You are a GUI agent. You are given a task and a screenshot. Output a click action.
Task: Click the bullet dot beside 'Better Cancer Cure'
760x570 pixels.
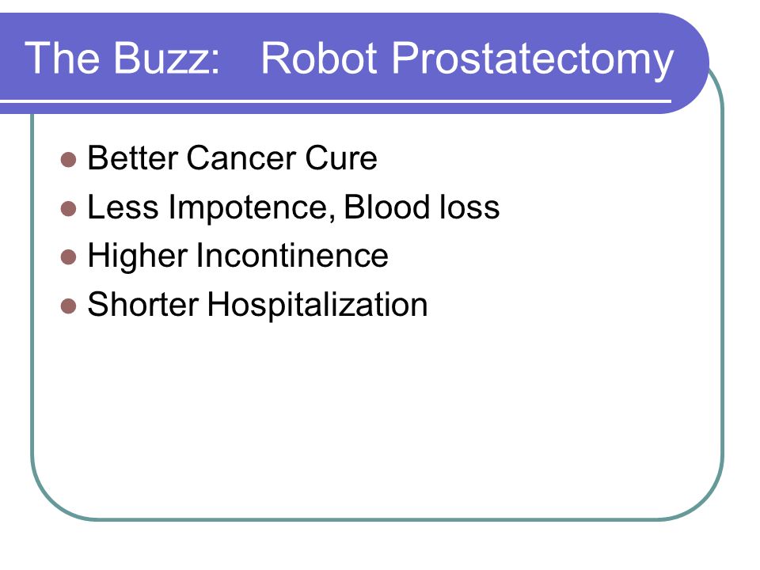(69, 160)
